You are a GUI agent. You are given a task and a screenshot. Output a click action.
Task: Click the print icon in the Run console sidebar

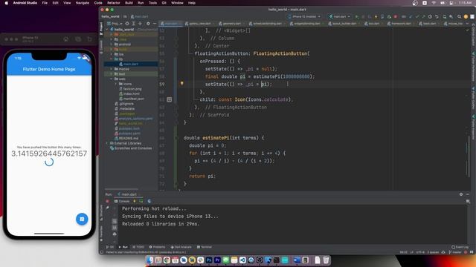pos(115,234)
